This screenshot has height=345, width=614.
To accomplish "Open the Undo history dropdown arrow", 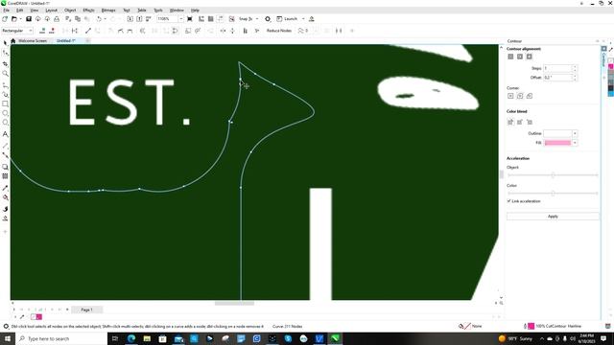I will point(105,19).
